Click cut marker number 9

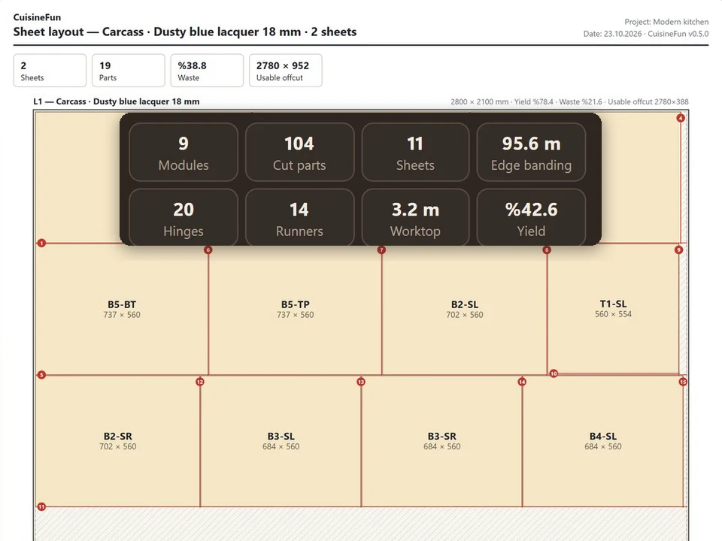tap(678, 249)
